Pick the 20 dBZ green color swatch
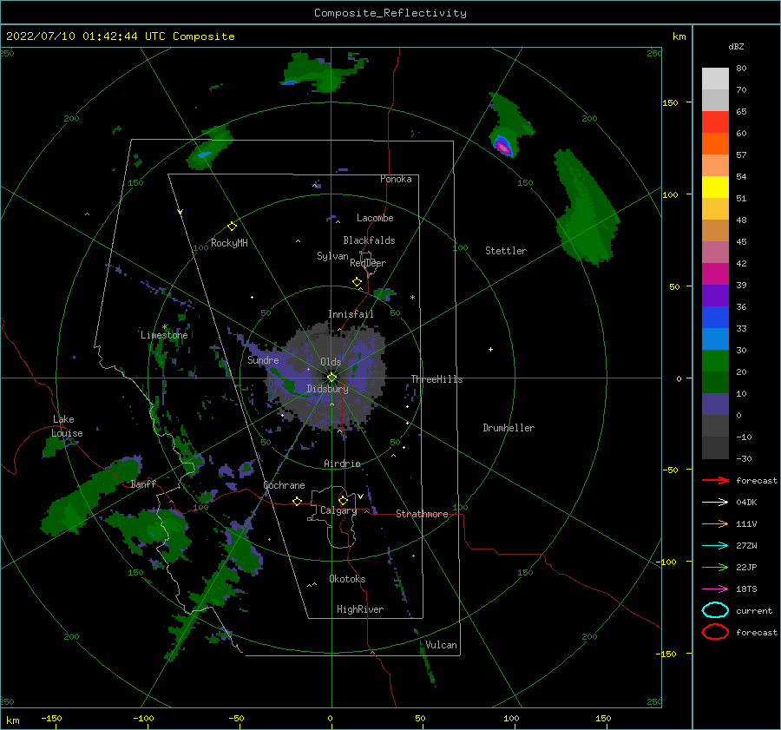The height and width of the screenshot is (730, 781). click(715, 360)
